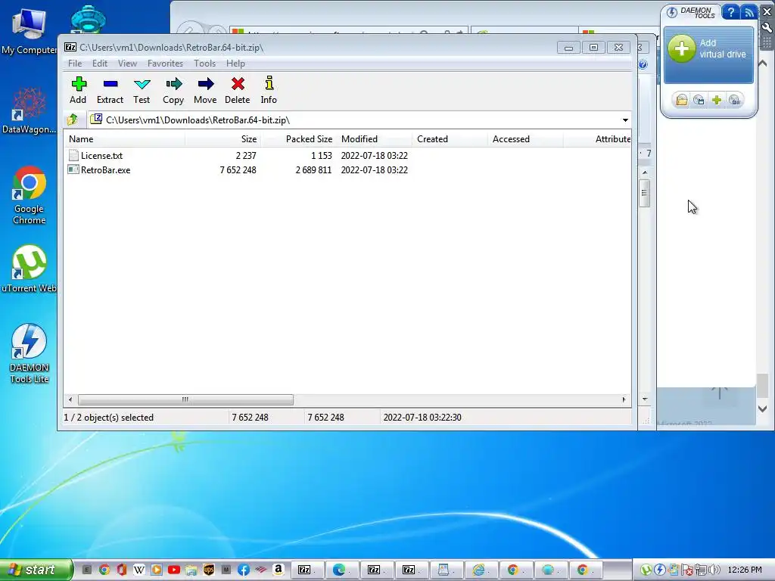Open DAEMON Tools Lite desktop shortcut
The image size is (775, 581).
30,354
